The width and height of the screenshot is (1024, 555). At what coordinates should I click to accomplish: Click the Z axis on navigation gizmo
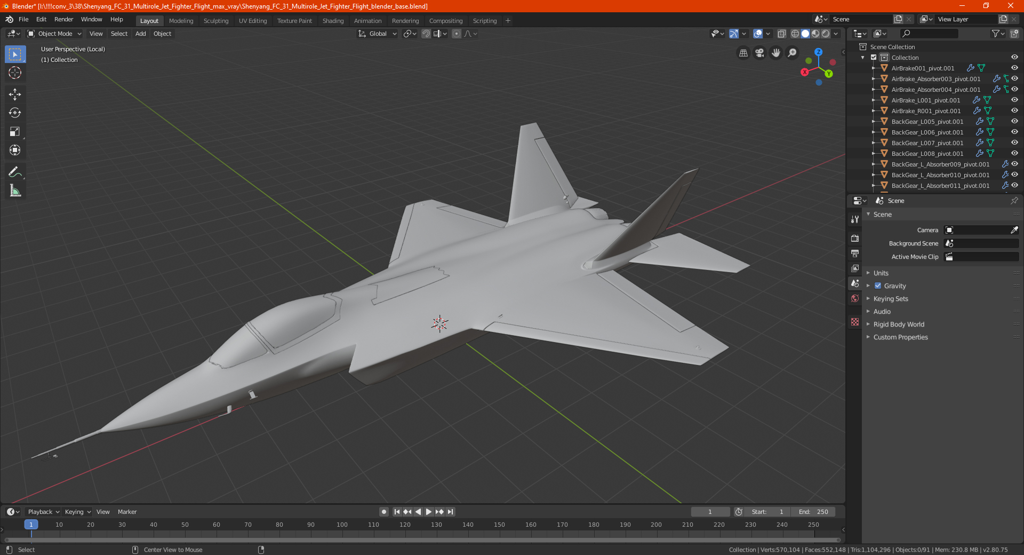tap(818, 52)
